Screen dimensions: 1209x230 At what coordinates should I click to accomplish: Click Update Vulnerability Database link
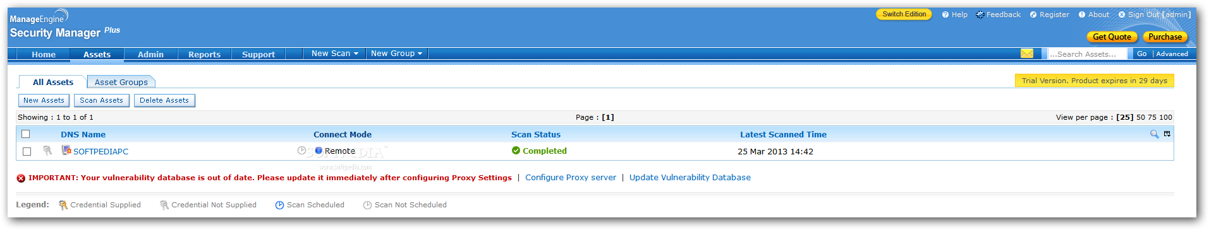coord(690,178)
